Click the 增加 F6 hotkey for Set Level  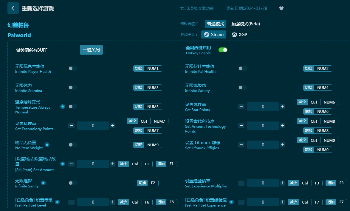[167, 202]
